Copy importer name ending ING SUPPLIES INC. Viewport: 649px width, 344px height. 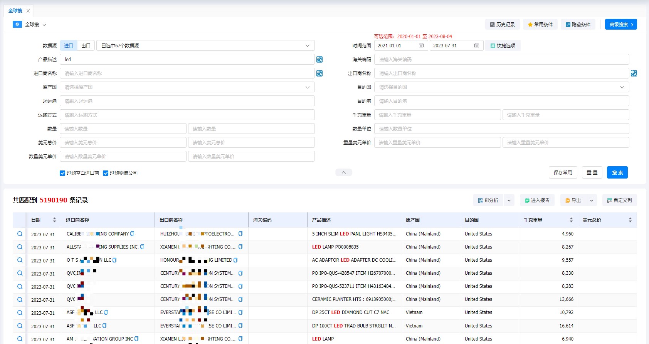tap(142, 247)
